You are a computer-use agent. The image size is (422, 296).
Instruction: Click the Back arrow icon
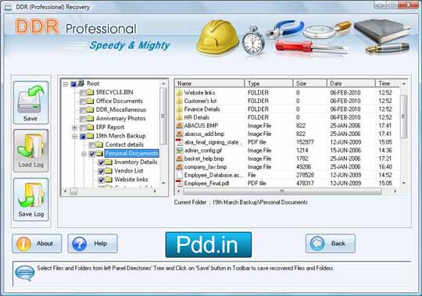[x=317, y=244]
